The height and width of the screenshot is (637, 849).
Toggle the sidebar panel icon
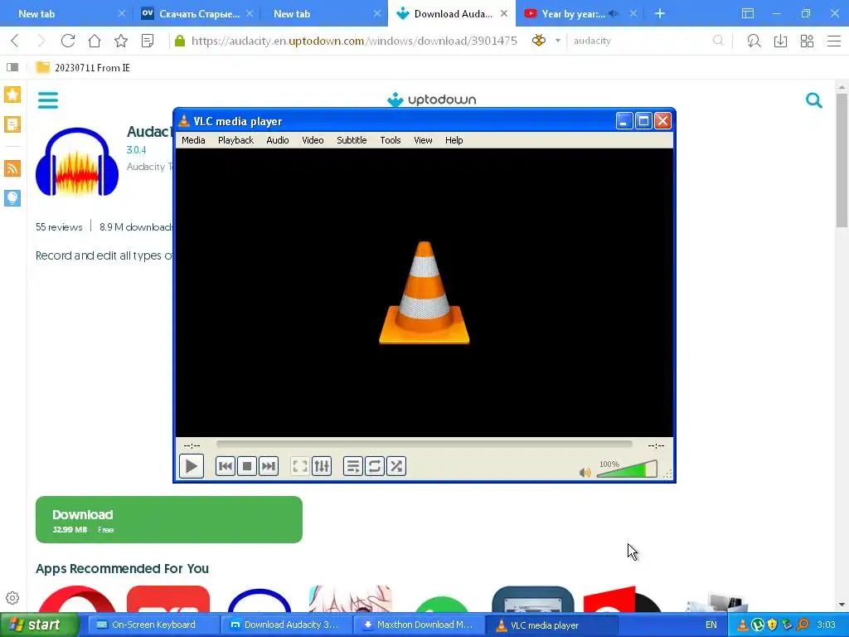pyautogui.click(x=12, y=67)
